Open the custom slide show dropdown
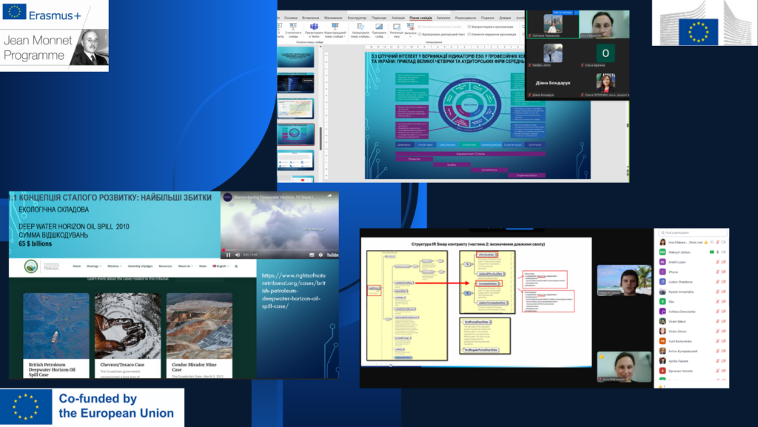This screenshot has width=758, height=427. (x=335, y=30)
